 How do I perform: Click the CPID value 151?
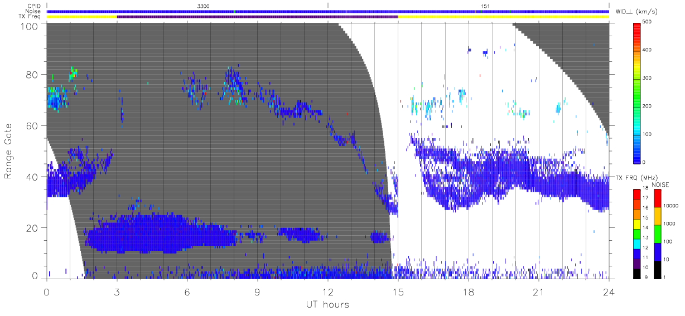coord(485,6)
